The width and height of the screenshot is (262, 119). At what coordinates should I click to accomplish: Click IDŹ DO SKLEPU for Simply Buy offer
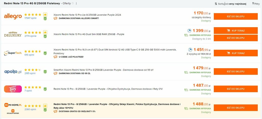[x=236, y=89]
